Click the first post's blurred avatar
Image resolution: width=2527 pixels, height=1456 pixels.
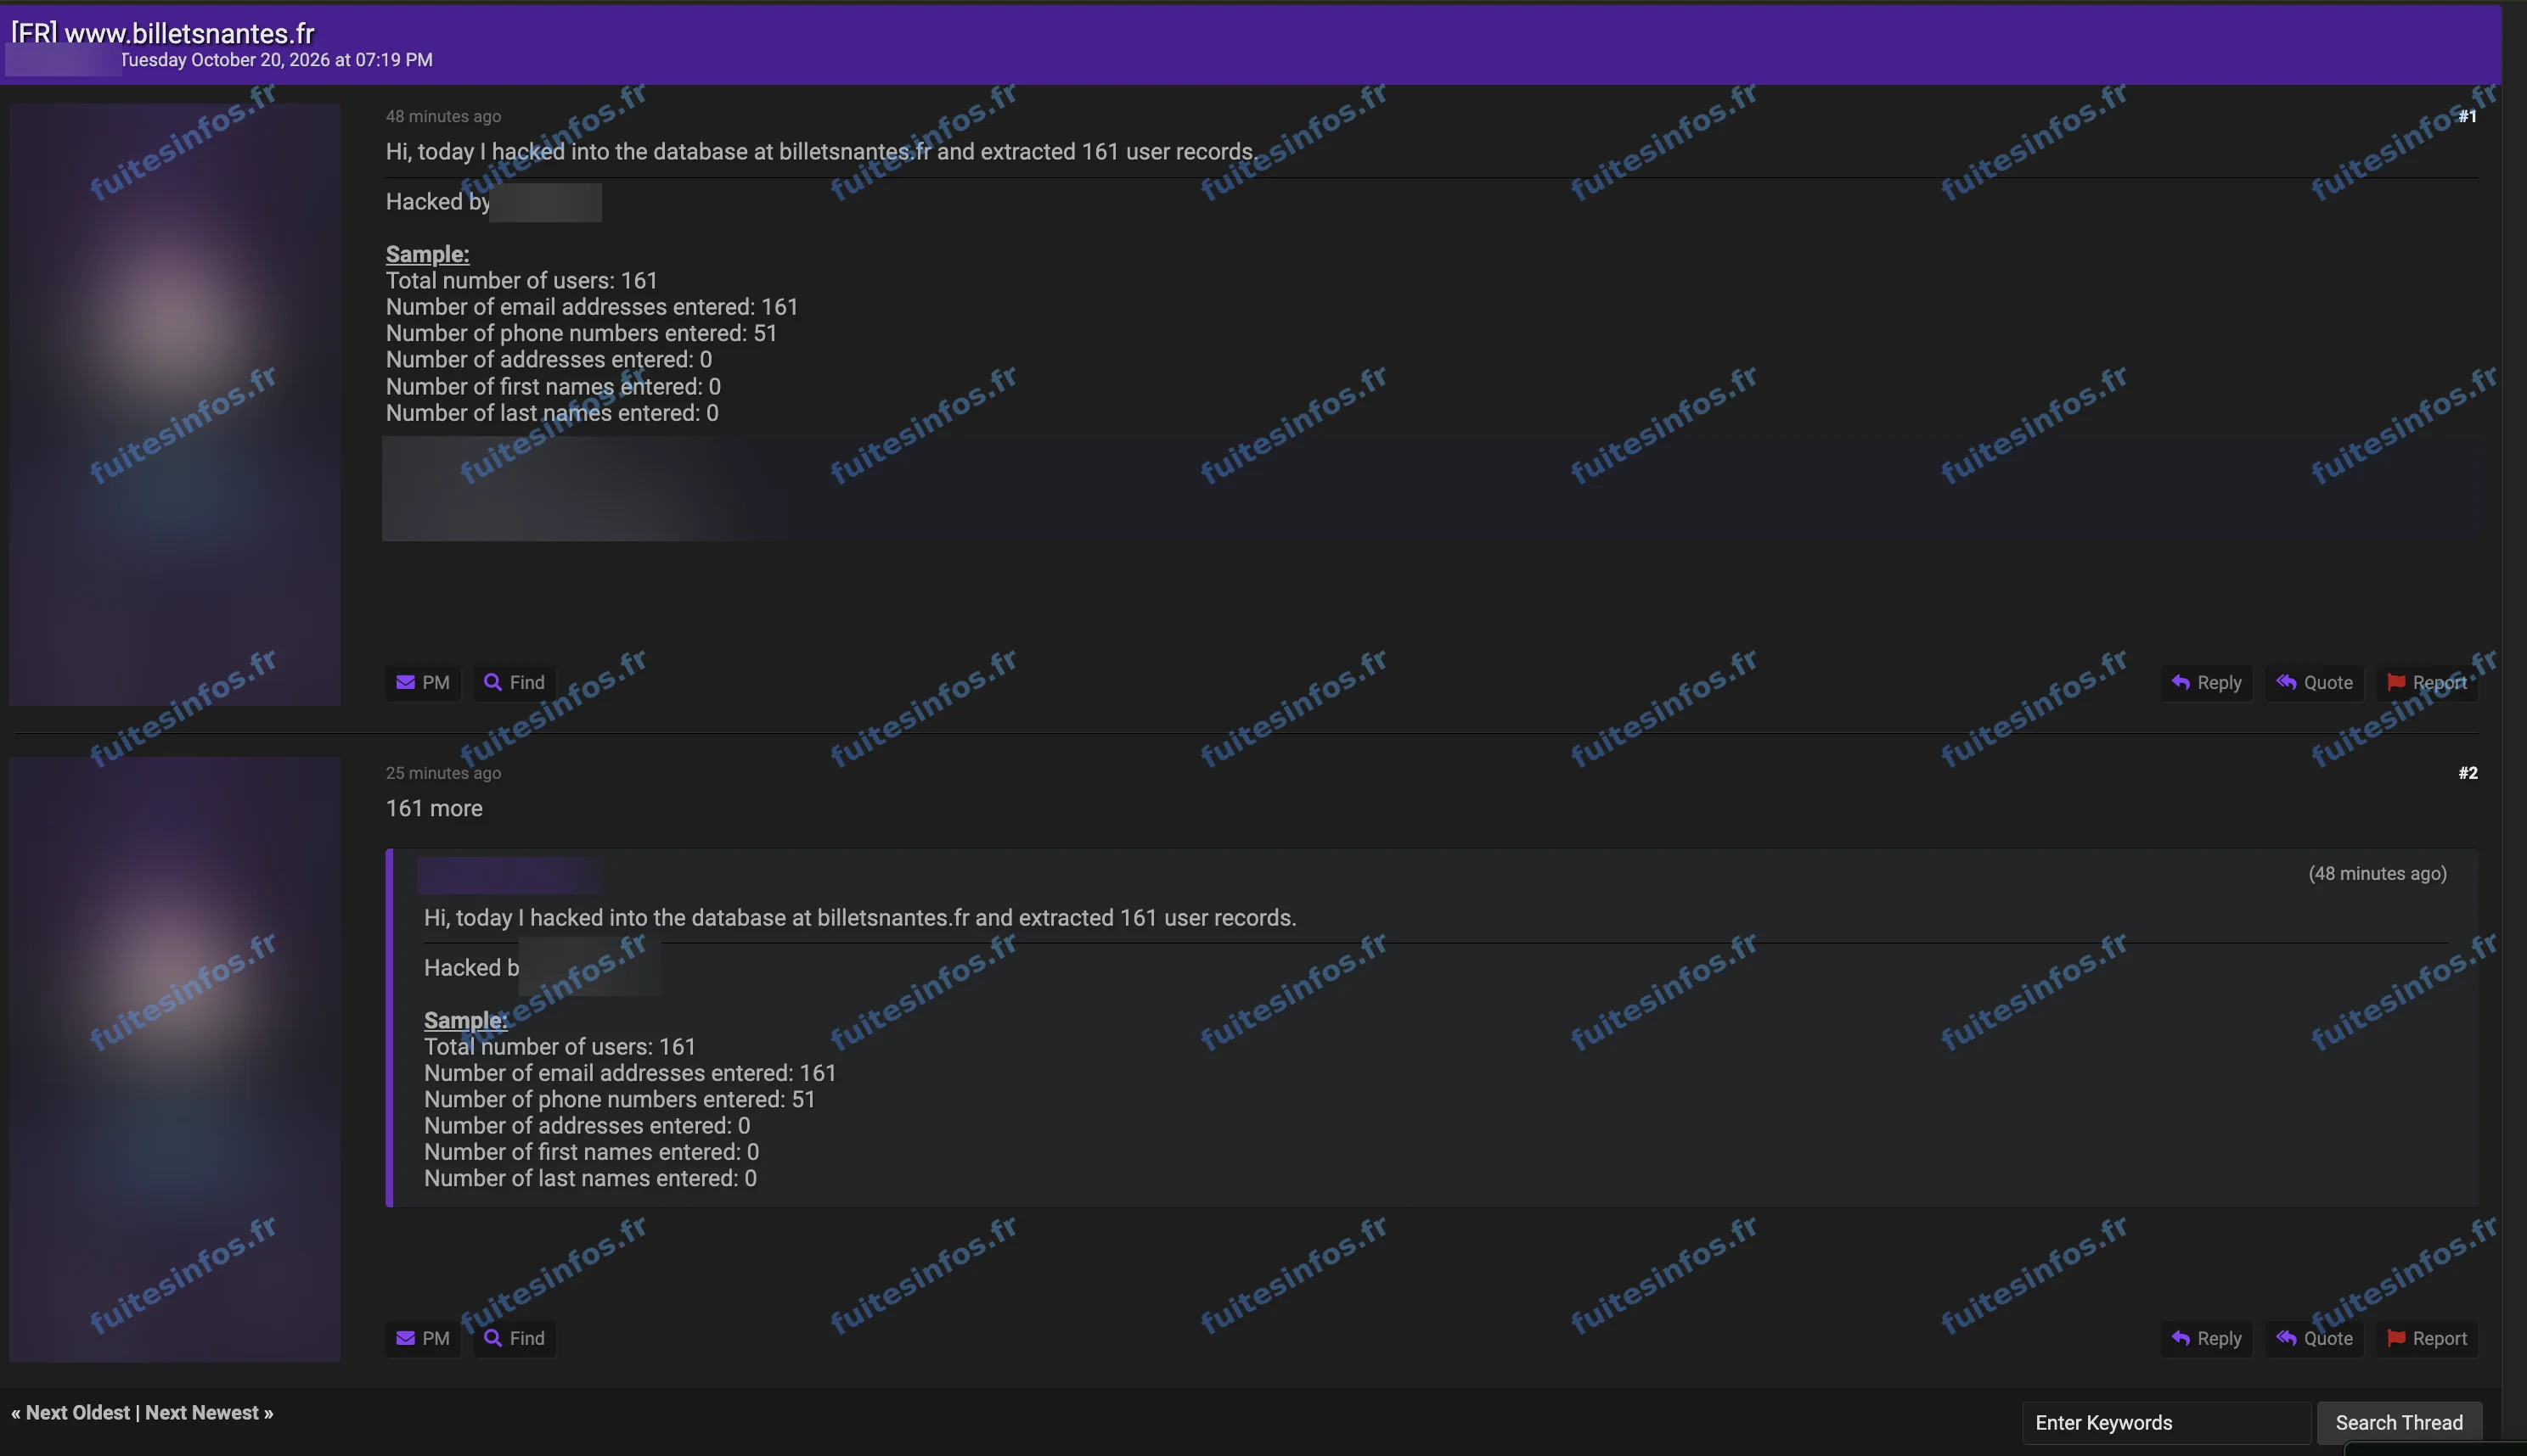click(x=175, y=405)
